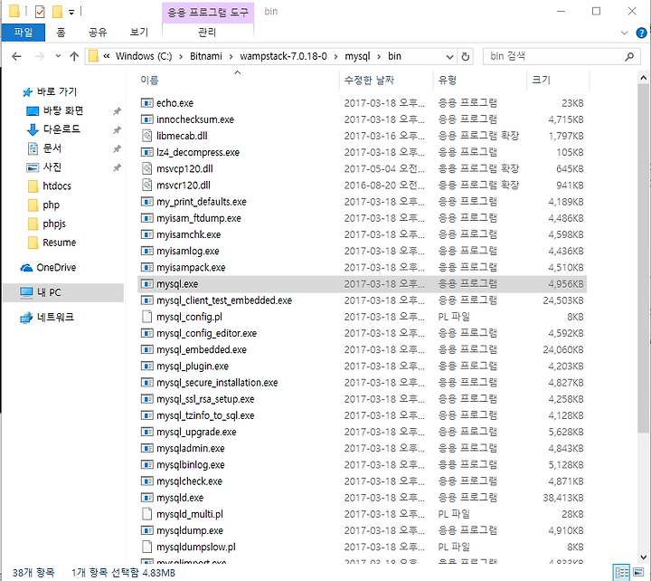Click the mysqld_multi.pl file icon
The image size is (651, 581).
[x=147, y=514]
